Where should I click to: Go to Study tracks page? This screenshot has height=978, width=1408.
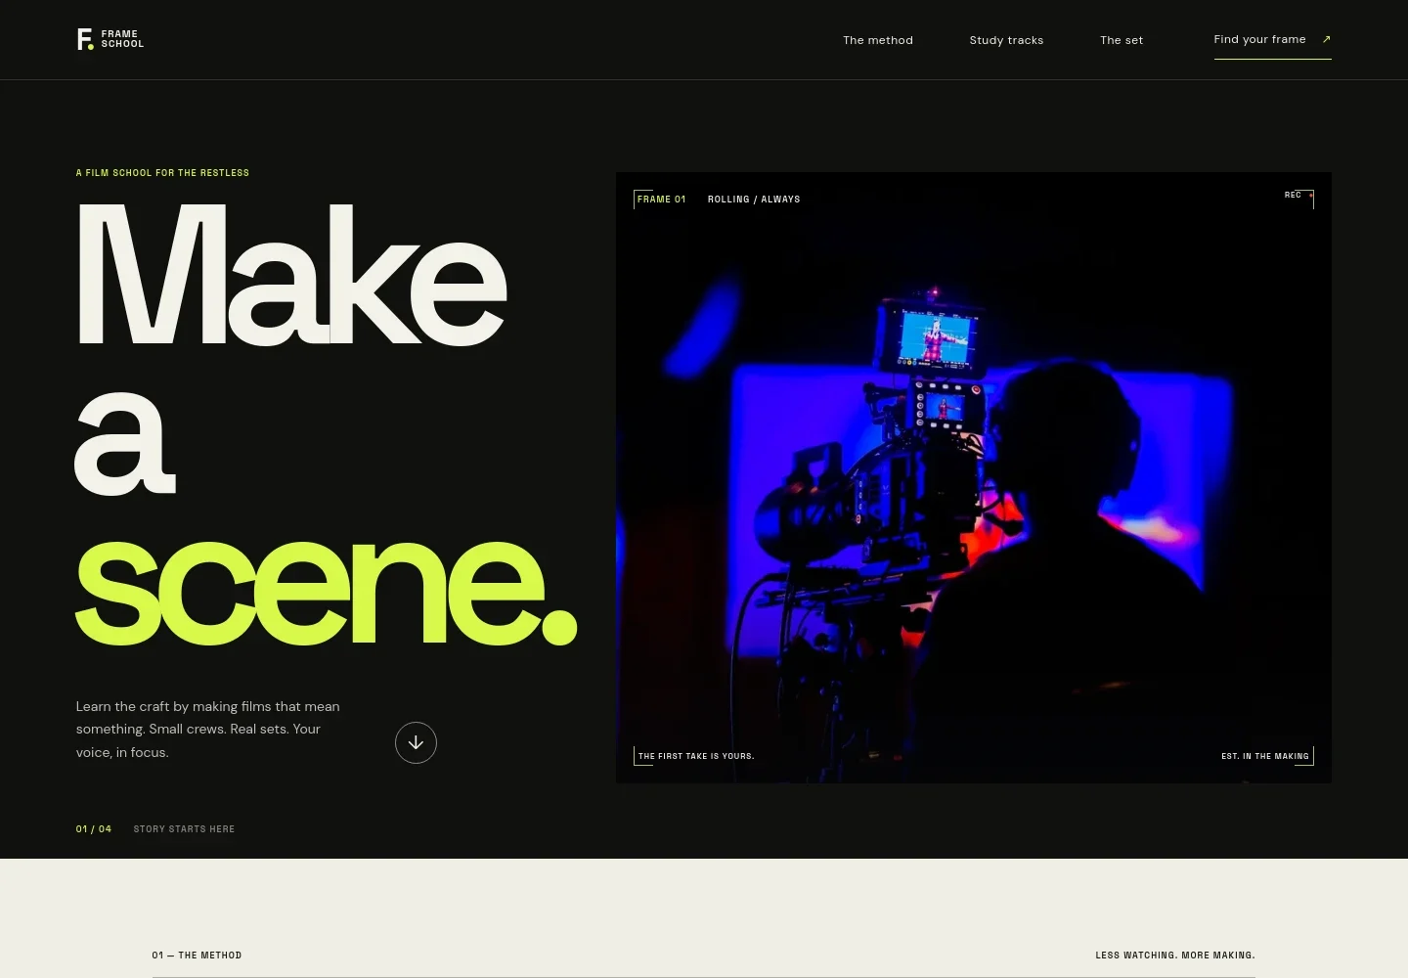click(1006, 40)
